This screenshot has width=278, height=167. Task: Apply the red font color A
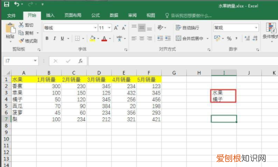pyautogui.click(x=104, y=39)
